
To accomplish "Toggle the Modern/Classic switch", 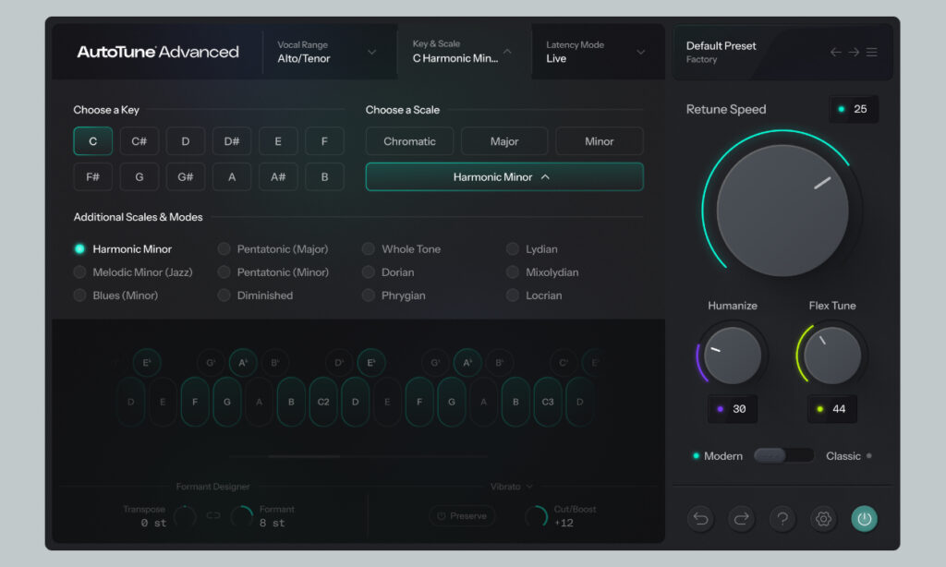I will 783,455.
